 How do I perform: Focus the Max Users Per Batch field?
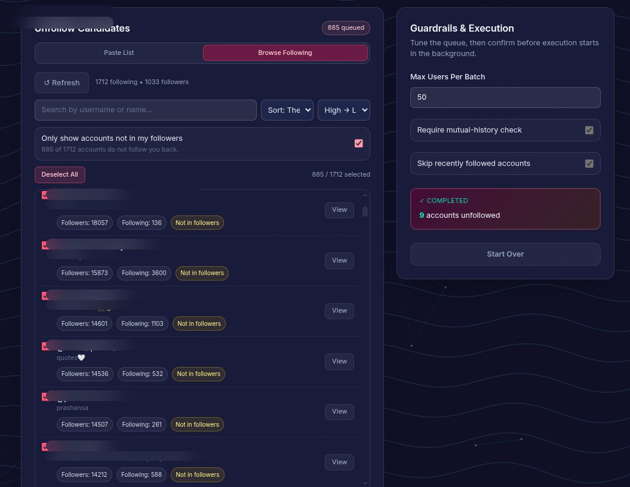point(505,97)
